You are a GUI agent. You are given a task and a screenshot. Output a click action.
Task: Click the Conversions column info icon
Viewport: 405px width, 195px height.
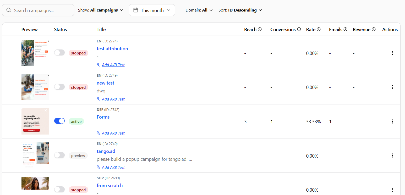coord(299,29)
